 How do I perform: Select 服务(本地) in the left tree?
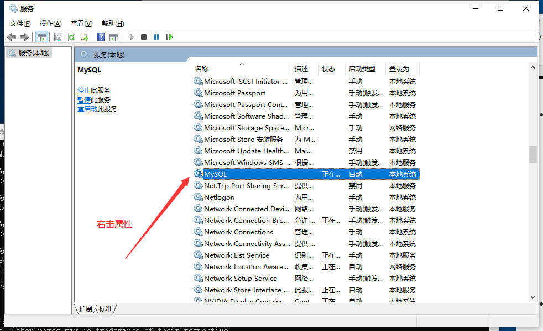click(x=29, y=53)
